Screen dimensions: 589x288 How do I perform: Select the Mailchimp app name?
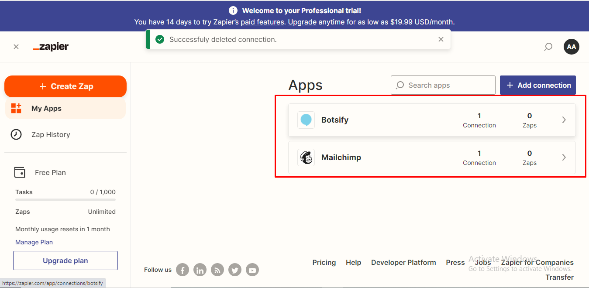point(341,158)
